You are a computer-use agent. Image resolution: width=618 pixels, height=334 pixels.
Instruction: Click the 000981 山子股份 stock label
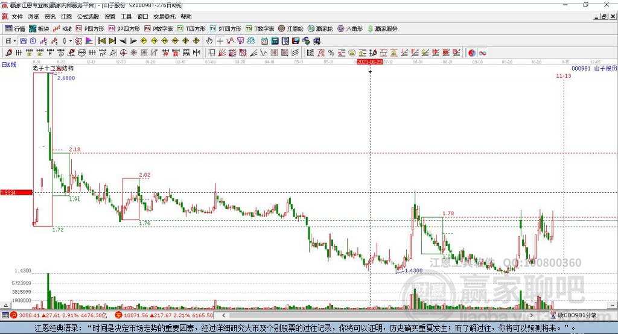594,68
